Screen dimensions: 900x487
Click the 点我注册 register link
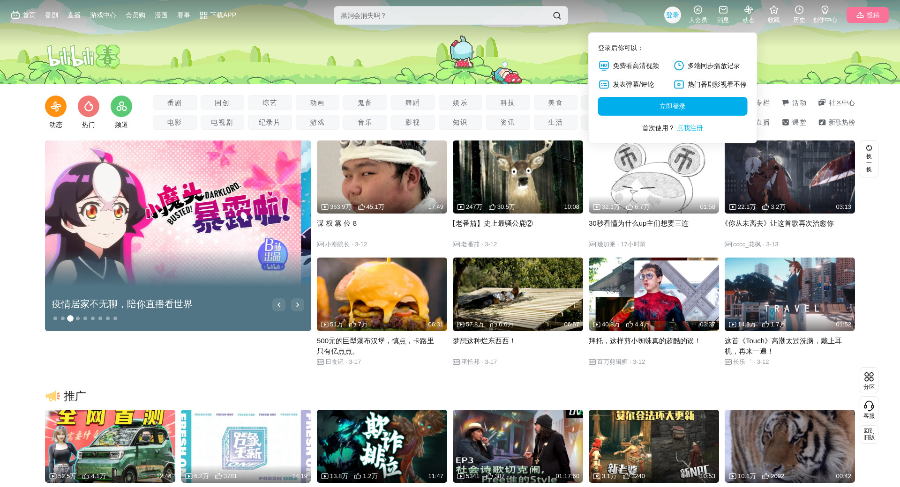coord(690,128)
